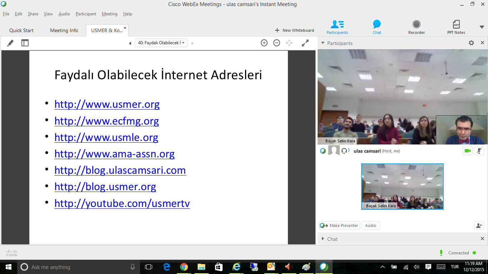The image size is (488, 274).
Task: Open the Windows Start menu
Action: [x=9, y=267]
